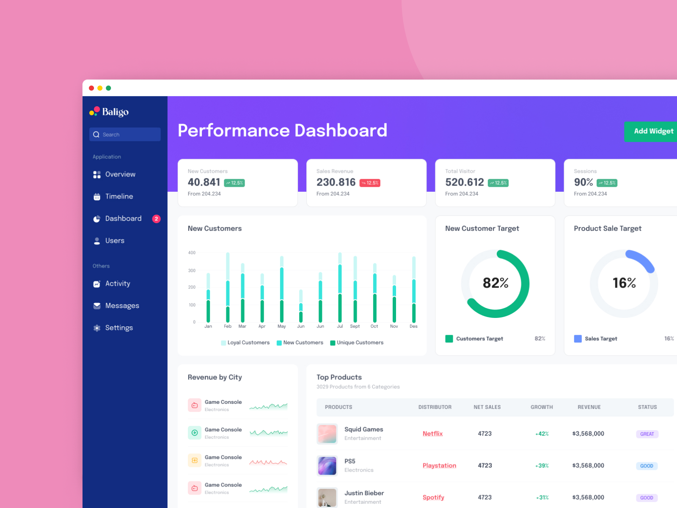Screen dimensions: 677x508
Task: Select the Activity icon in sidebar
Action: click(96, 284)
